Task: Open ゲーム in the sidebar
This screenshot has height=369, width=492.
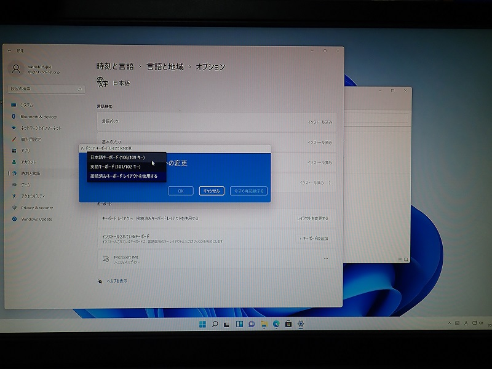Action: click(26, 185)
